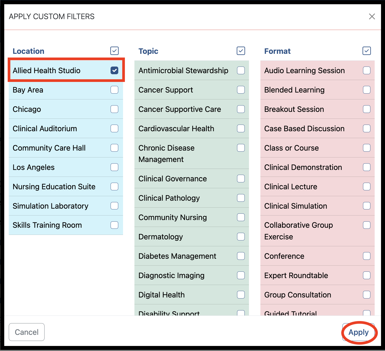This screenshot has width=385, height=351.
Task: Tick Case Based Discussion checkbox
Action: pyautogui.click(x=367, y=129)
